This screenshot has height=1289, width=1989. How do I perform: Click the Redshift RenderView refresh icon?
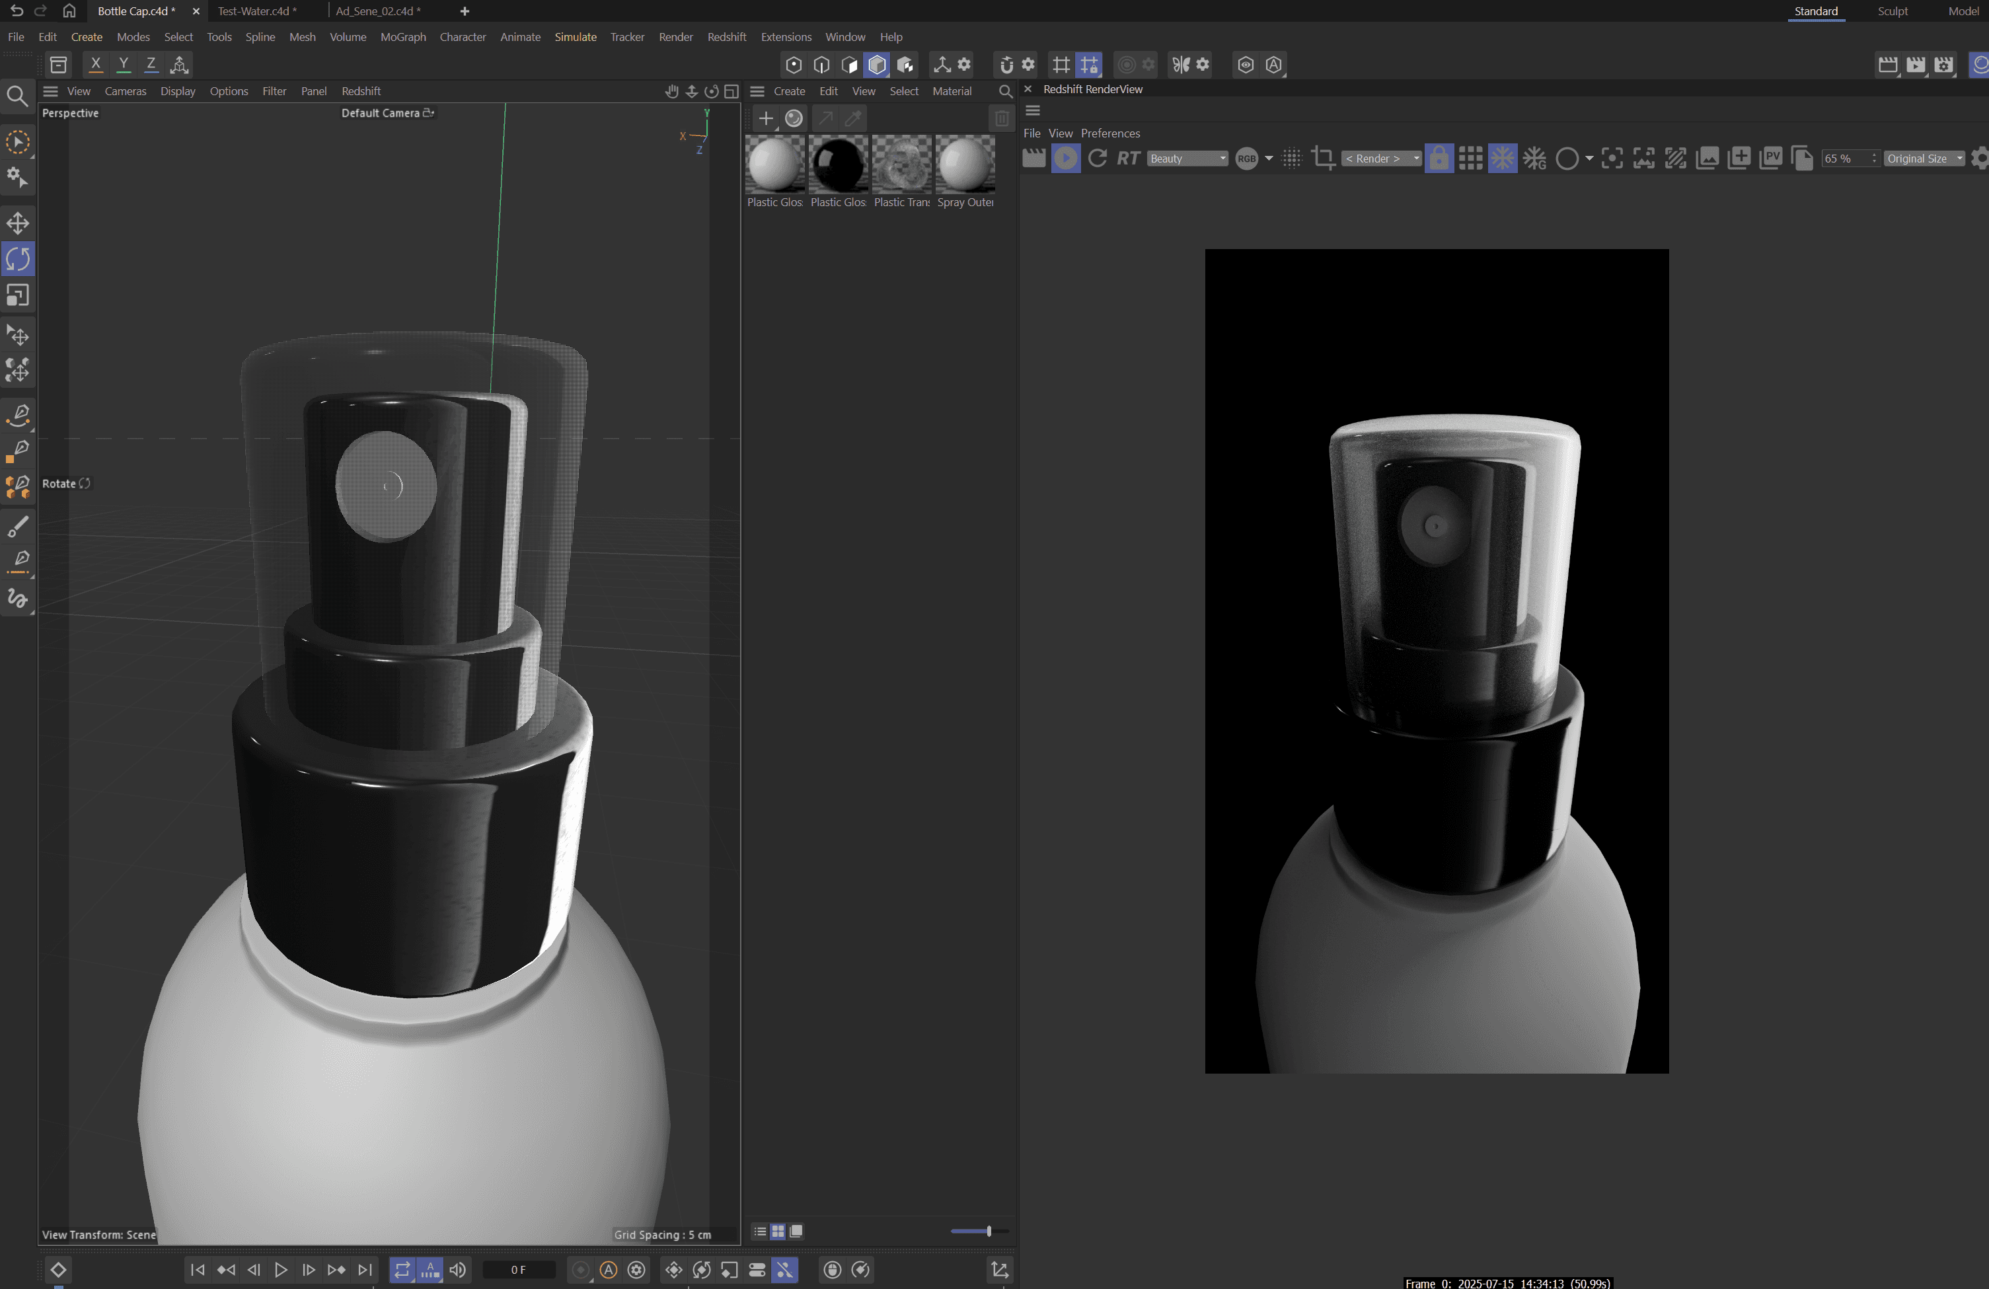coord(1098,158)
